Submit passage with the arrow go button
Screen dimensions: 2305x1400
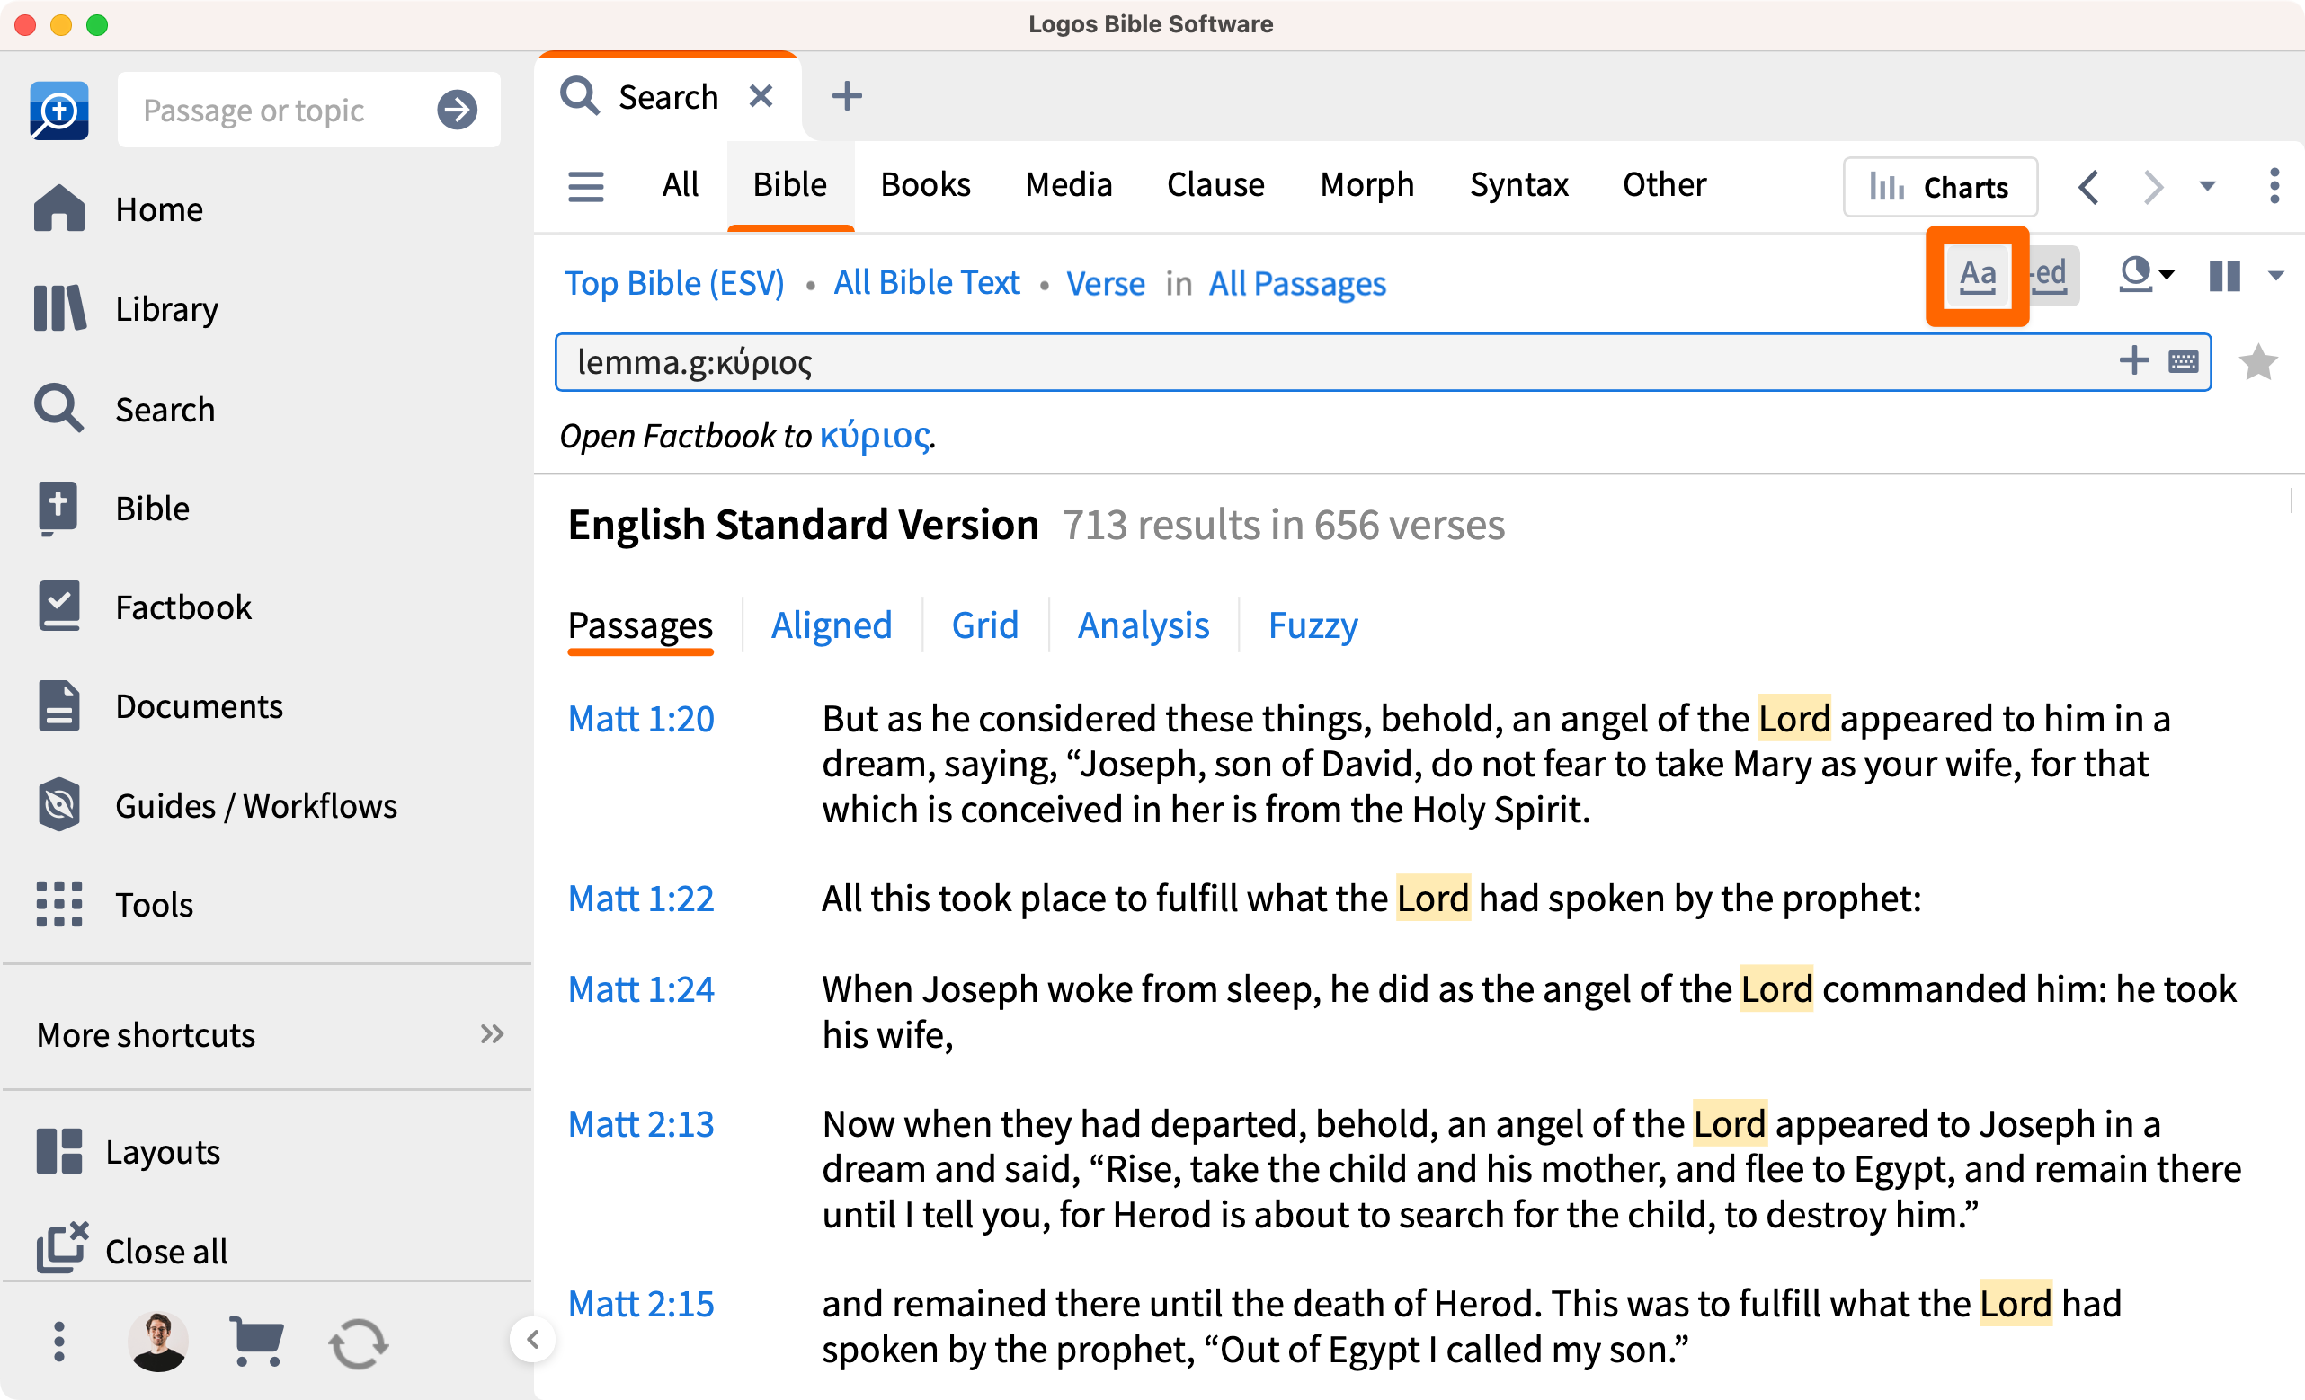click(x=458, y=111)
